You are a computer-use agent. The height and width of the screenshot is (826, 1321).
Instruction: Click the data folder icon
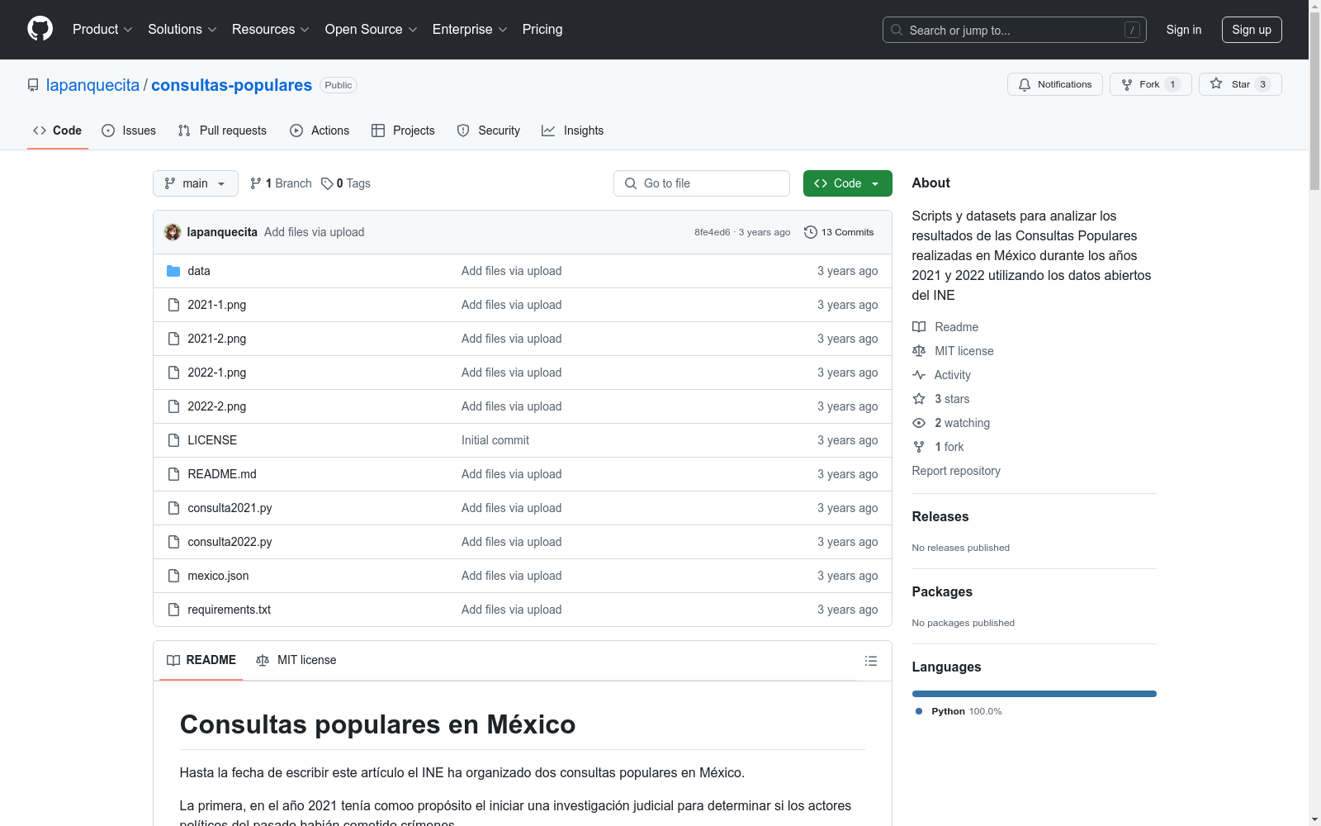[173, 271]
